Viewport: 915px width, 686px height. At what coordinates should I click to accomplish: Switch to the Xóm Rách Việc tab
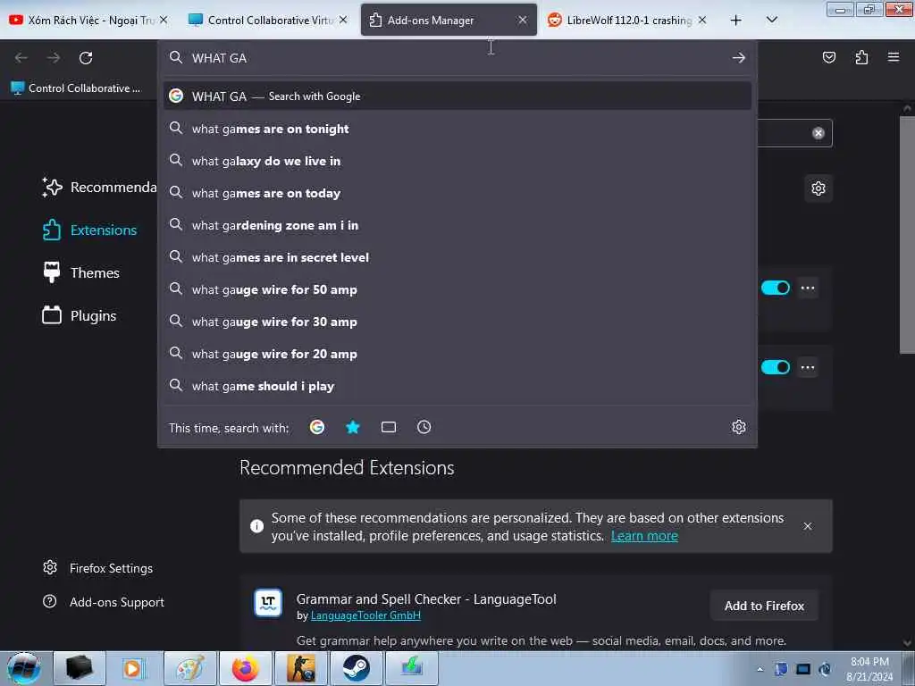point(88,20)
